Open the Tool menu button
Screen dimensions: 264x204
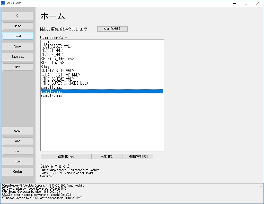pos(18,161)
